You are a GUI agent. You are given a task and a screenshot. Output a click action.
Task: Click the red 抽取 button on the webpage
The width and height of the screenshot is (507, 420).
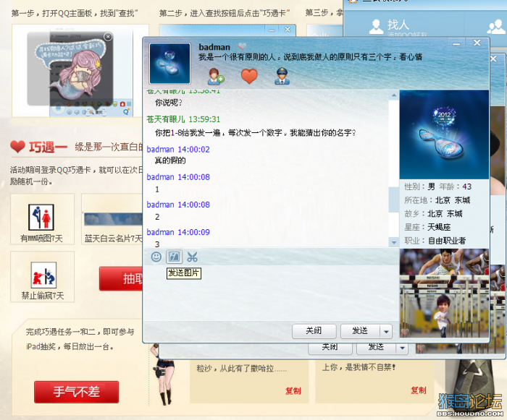122,278
